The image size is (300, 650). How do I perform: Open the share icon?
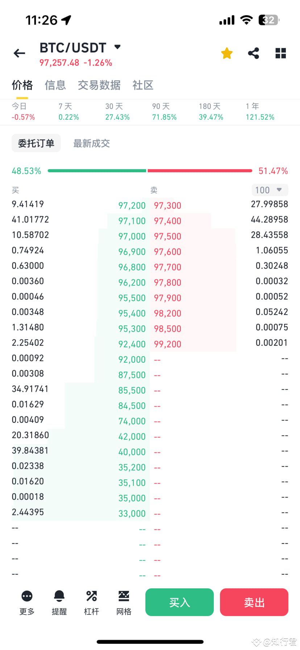(x=254, y=53)
